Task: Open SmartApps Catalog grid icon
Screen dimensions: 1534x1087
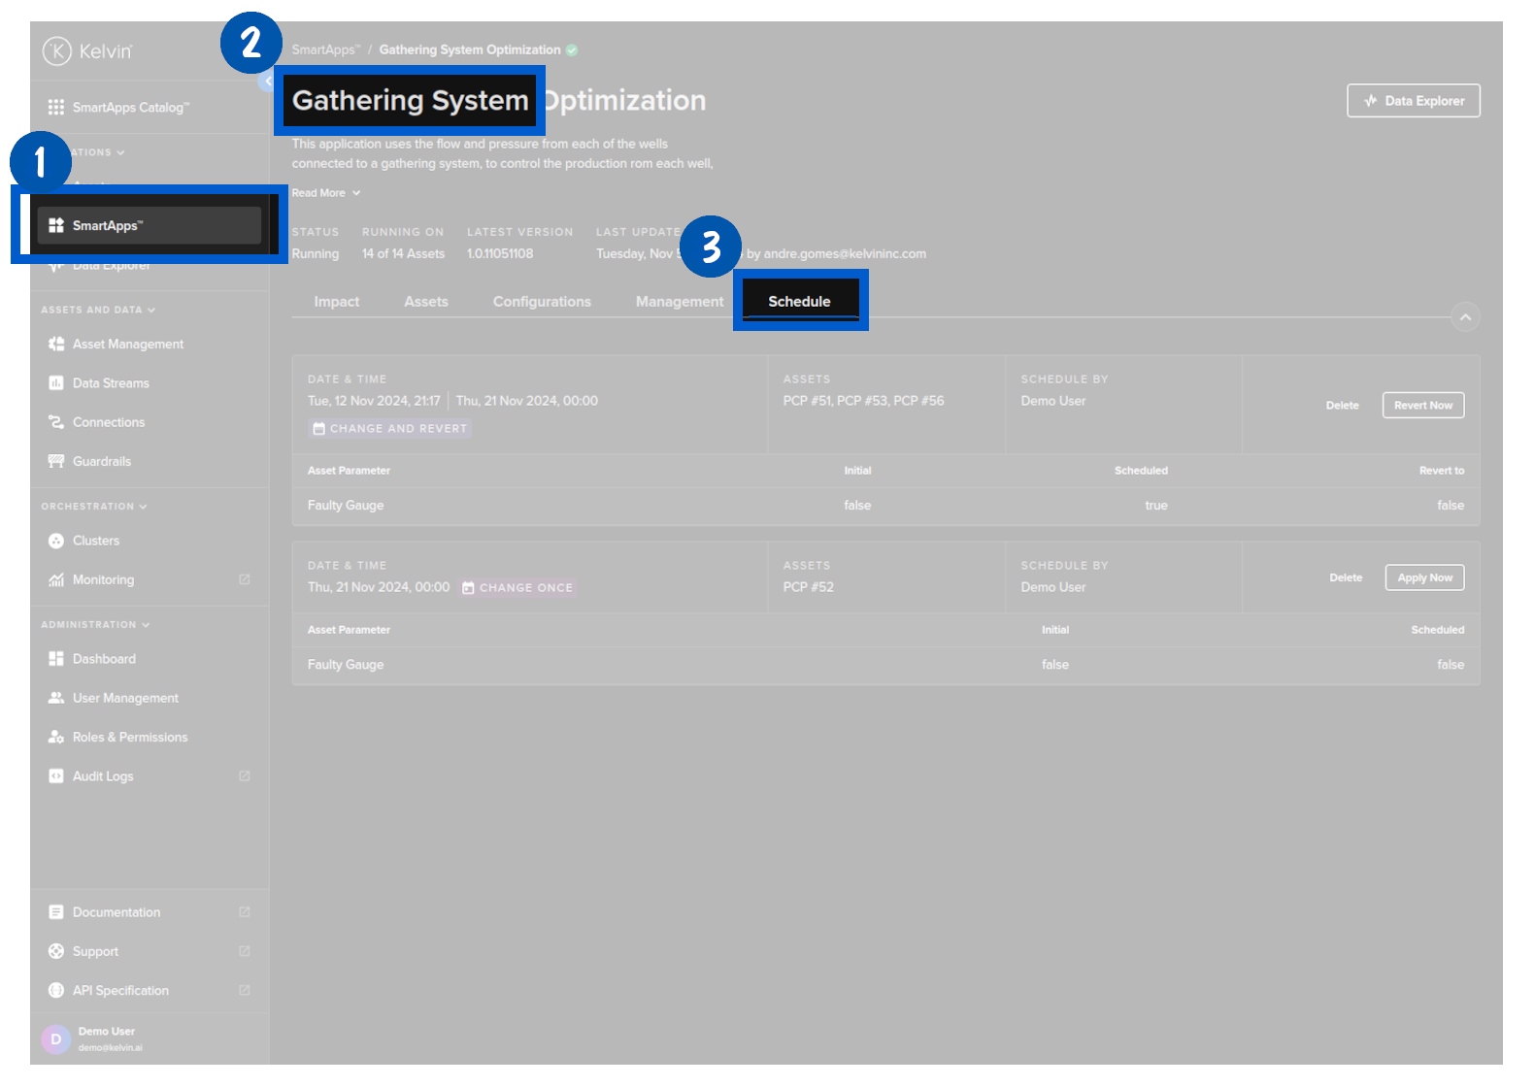Action: click(x=56, y=107)
